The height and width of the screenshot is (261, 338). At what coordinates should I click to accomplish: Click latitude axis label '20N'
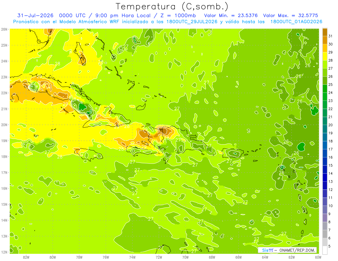4,125
